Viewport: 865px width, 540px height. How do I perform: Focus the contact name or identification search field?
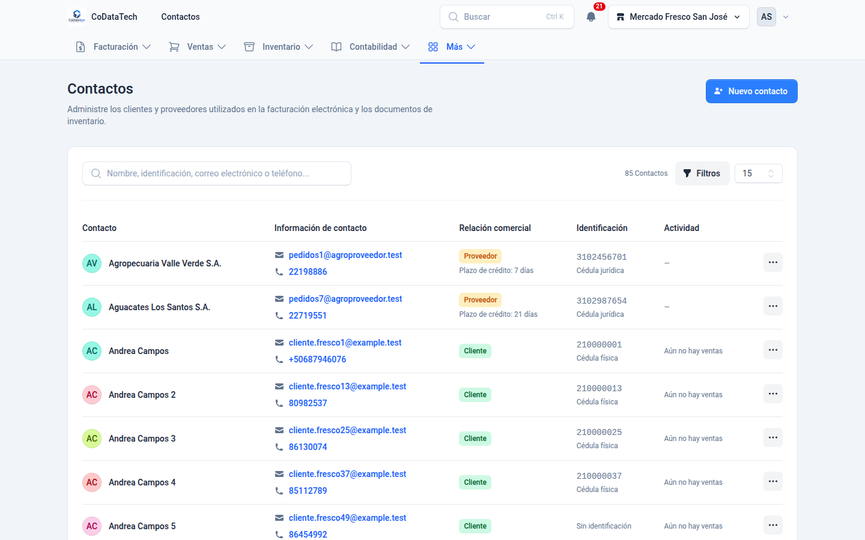(217, 173)
